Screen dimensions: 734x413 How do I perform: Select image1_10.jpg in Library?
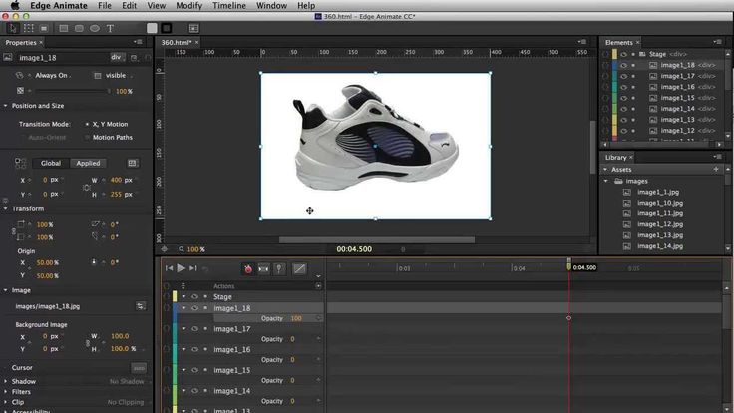click(x=660, y=203)
